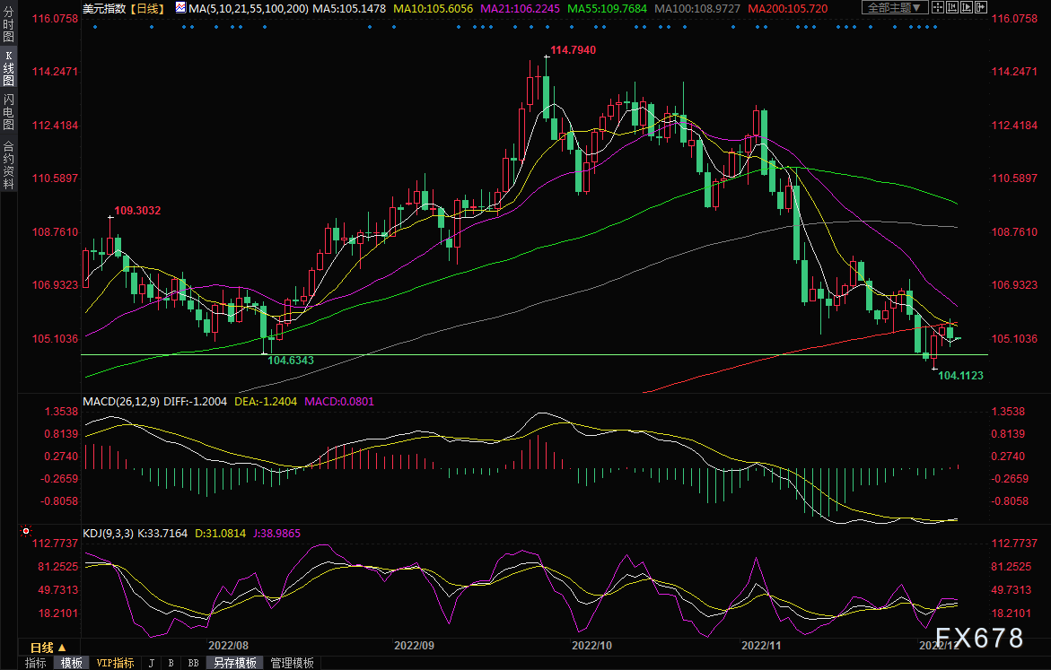Click the D:31.0814 value
The height and width of the screenshot is (670, 1051).
[220, 534]
